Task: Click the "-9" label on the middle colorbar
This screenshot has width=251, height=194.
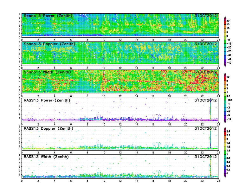Action: [228, 115]
